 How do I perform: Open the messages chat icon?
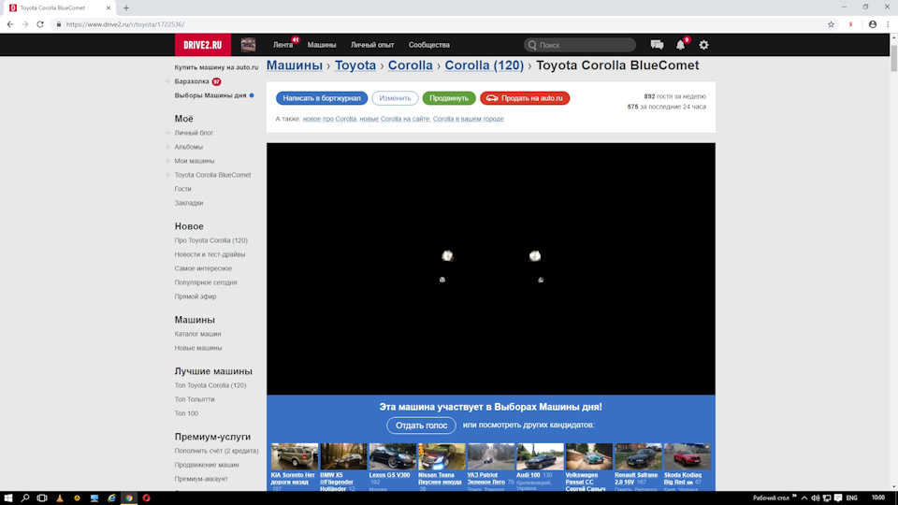[657, 45]
